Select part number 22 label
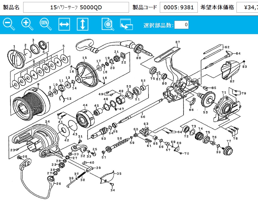The height and width of the screenshot is (204, 258). tap(124, 63)
